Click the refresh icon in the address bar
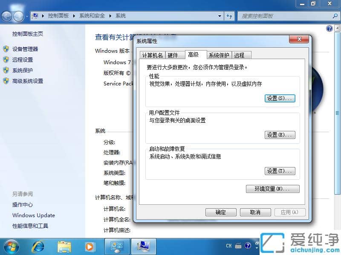This screenshot has width=341, height=255. pyautogui.click(x=230, y=16)
